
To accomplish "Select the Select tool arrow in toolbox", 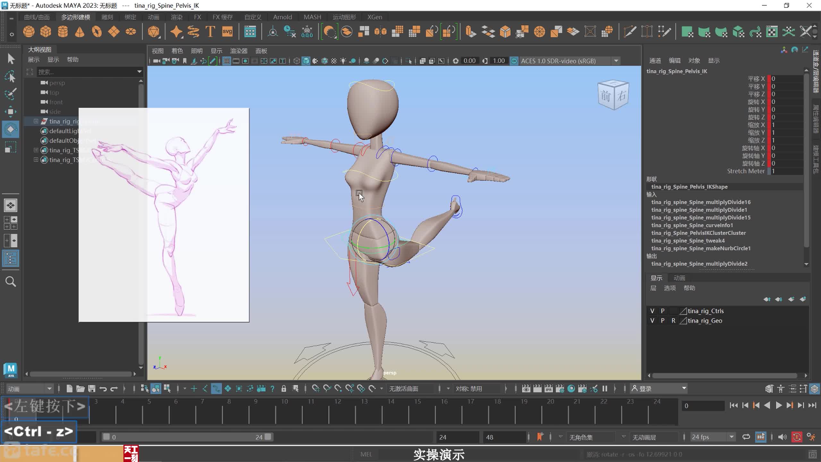I will pos(11,59).
